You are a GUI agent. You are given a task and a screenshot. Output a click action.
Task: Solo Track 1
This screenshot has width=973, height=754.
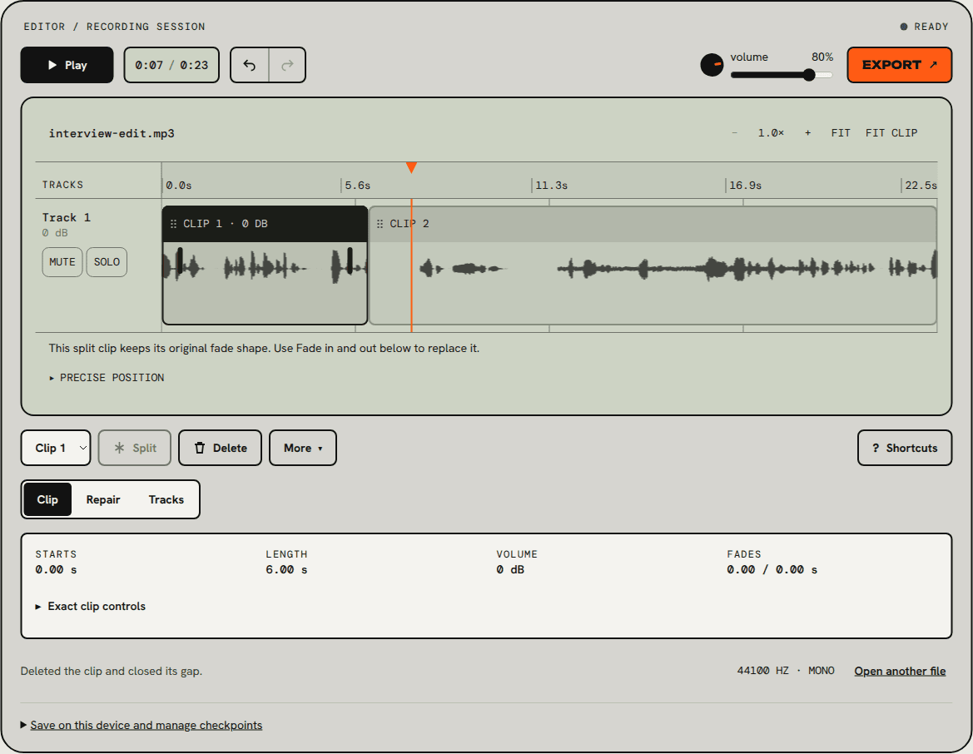(x=107, y=262)
